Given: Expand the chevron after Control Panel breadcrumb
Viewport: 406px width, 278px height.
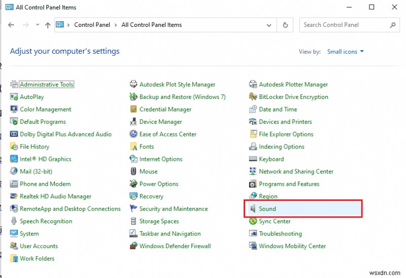Looking at the screenshot, I should click(x=116, y=25).
